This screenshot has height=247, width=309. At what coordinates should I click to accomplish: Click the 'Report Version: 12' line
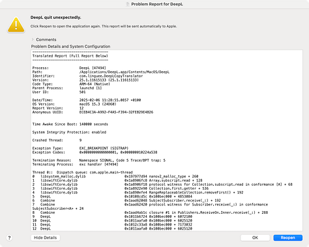click(58, 108)
